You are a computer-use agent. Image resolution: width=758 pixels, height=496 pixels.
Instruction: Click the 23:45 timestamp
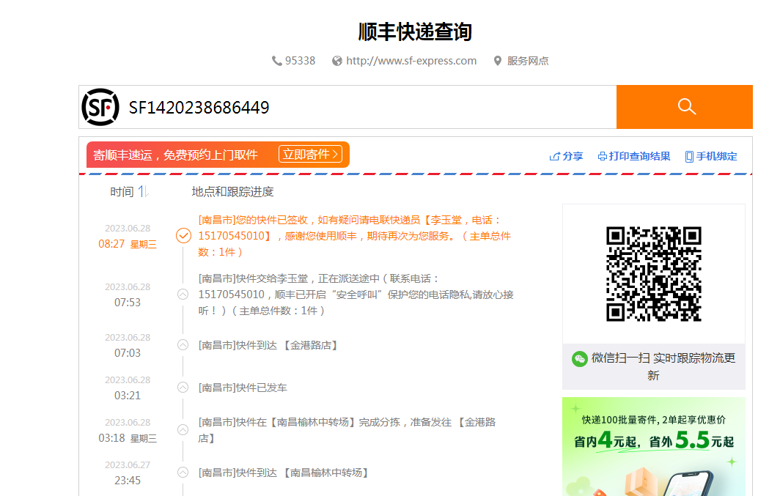pos(128,481)
